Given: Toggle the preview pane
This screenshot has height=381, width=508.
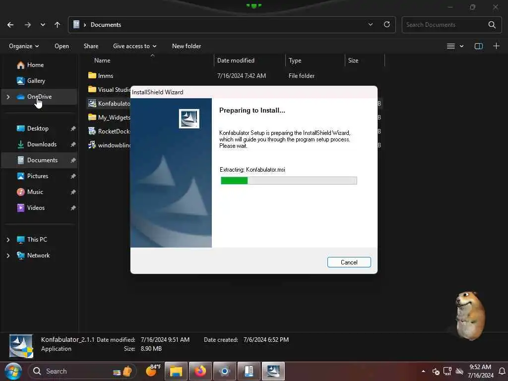Looking at the screenshot, I should [x=479, y=46].
